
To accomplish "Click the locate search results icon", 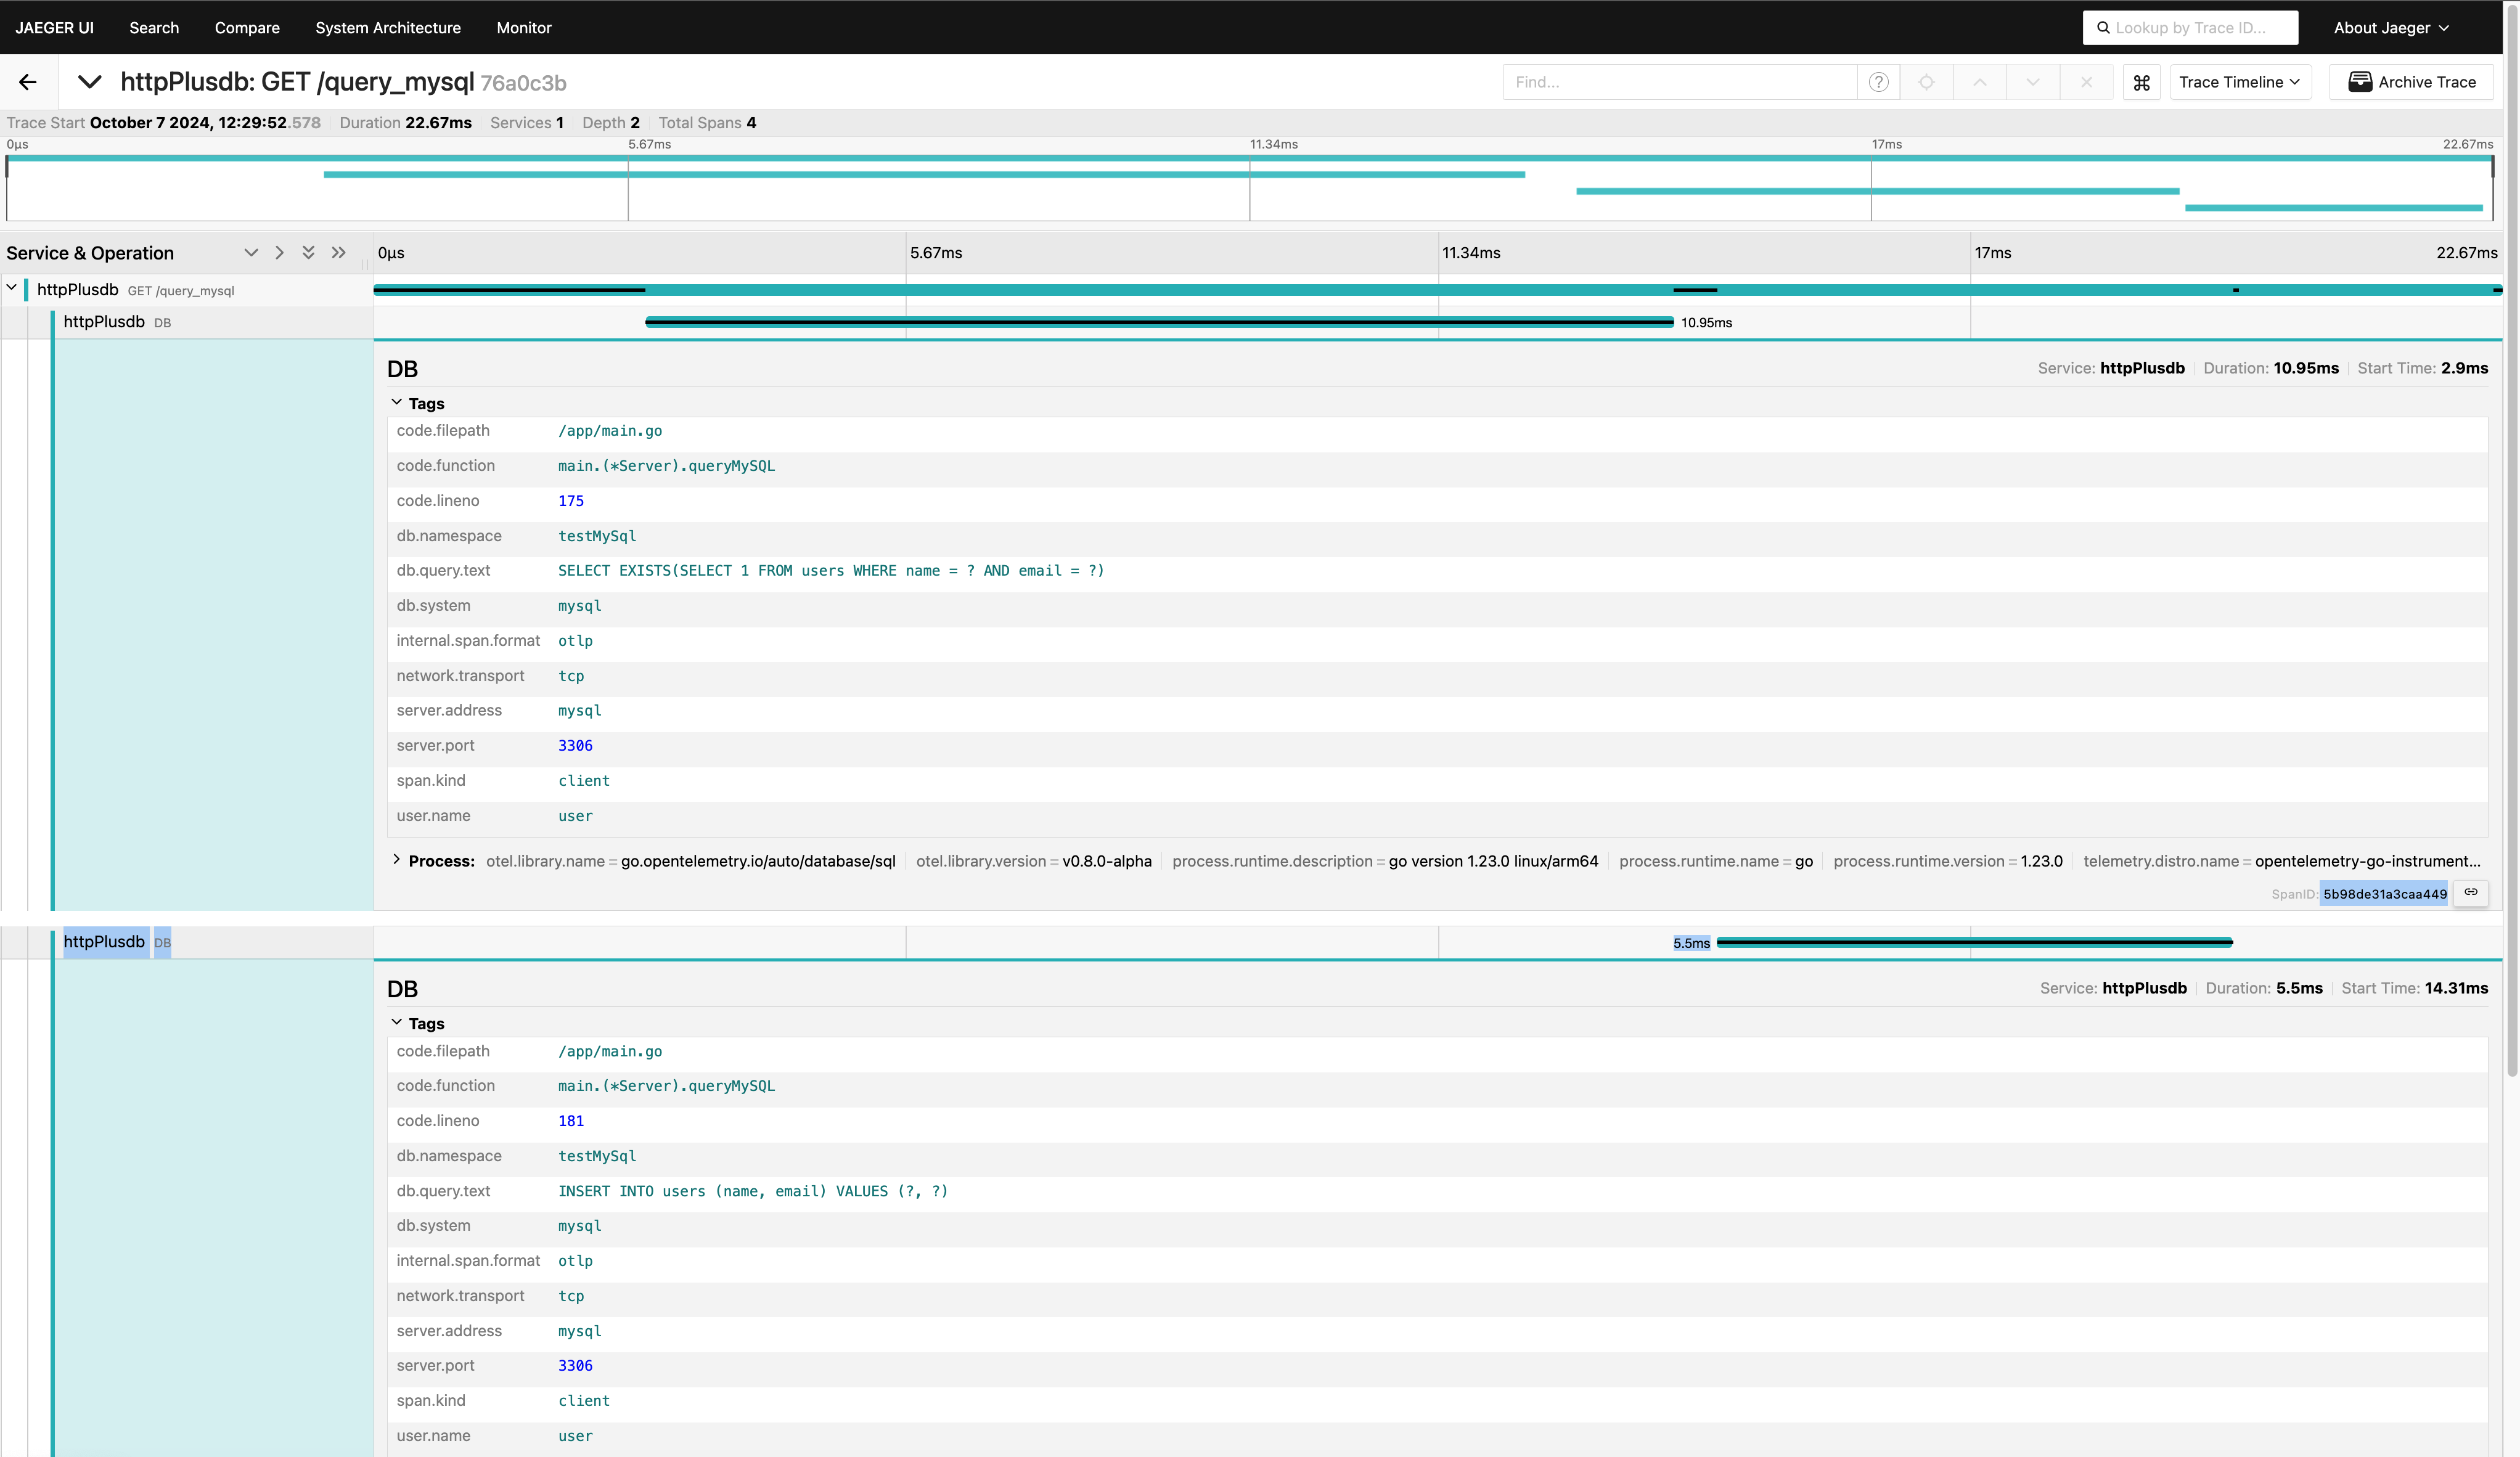I will [1926, 82].
